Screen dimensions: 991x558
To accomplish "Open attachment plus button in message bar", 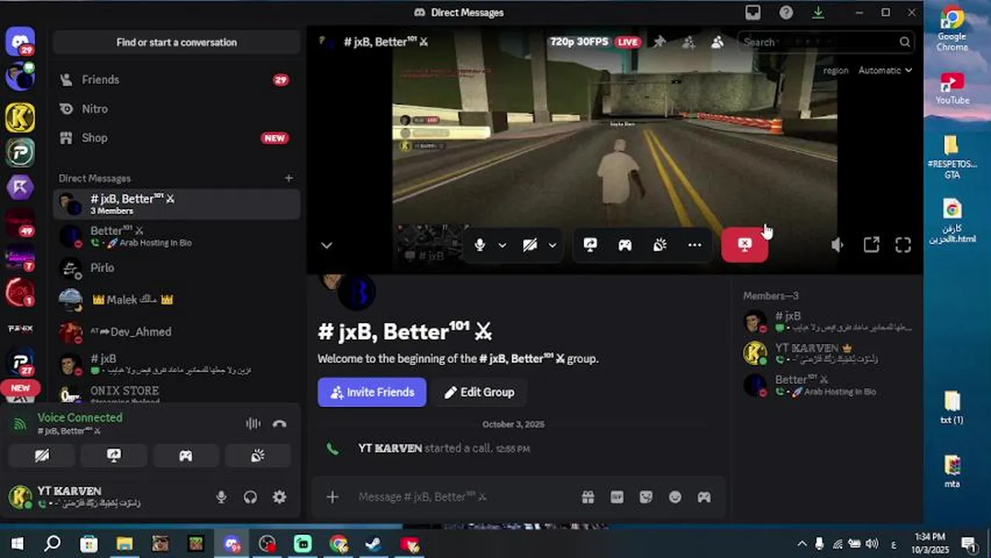I will (333, 497).
